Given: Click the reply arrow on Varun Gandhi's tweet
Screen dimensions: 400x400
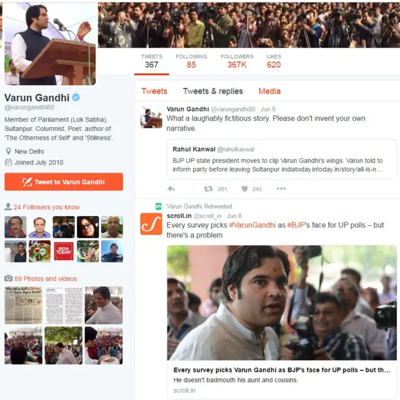Looking at the screenshot, I should [171, 189].
